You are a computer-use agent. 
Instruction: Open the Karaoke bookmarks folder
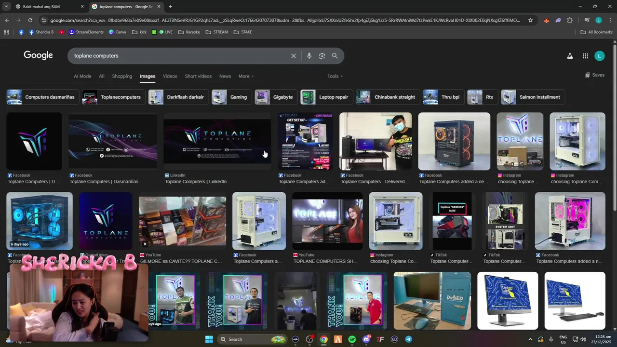[x=189, y=32]
